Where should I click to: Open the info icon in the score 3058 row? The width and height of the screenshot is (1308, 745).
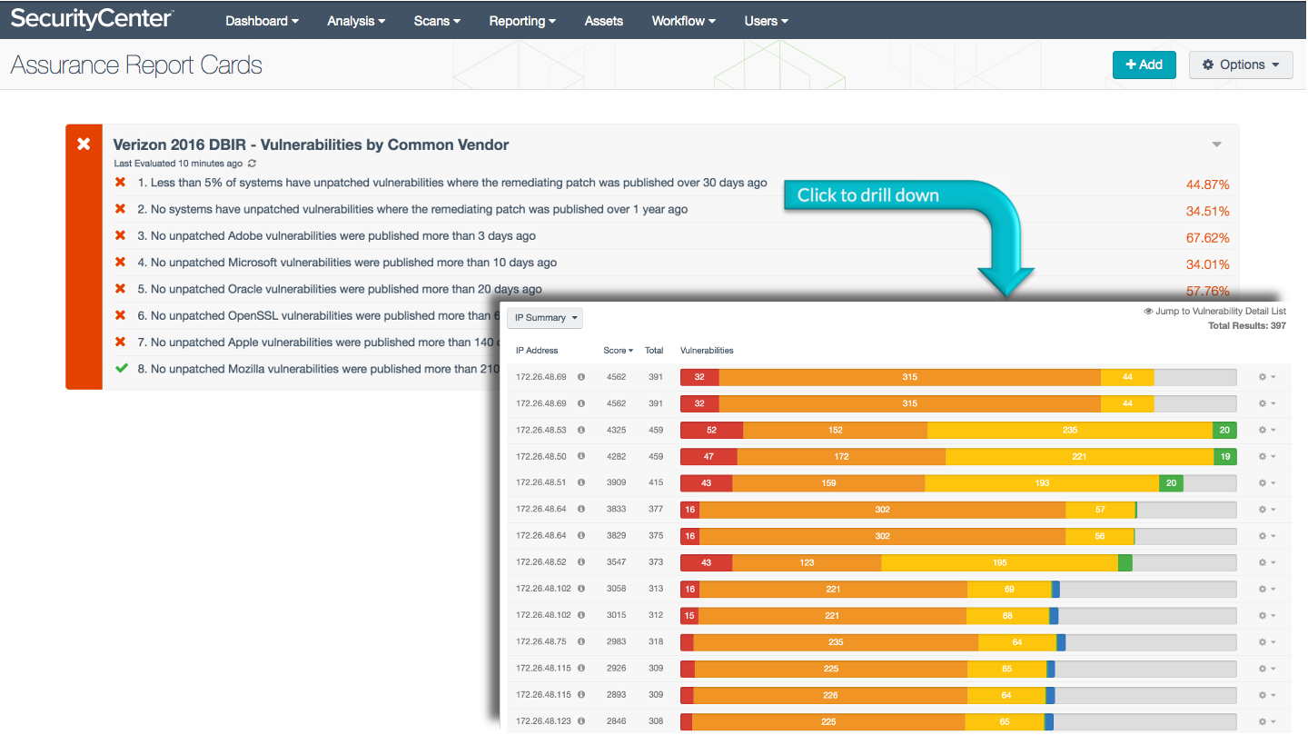(581, 589)
